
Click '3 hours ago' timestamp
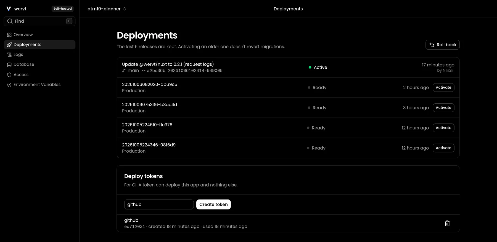point(416,107)
